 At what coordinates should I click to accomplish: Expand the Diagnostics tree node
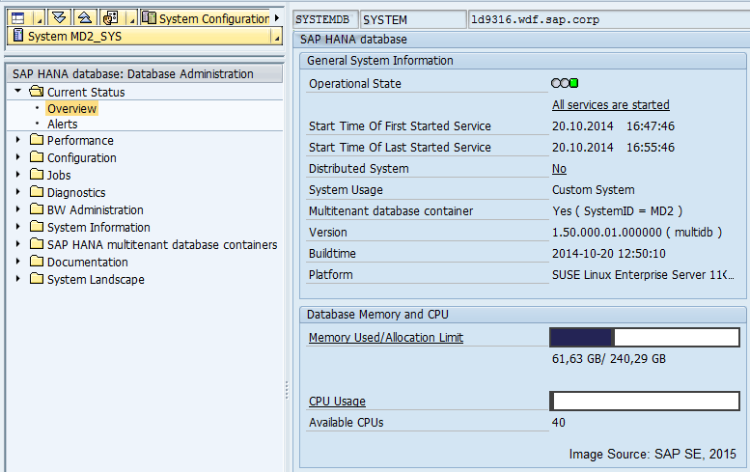point(17,193)
